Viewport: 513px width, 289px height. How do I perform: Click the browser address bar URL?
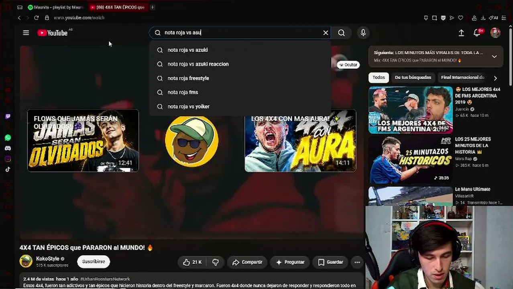pos(79,18)
